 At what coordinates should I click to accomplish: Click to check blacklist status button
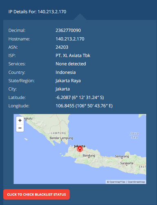pyautogui.click(x=36, y=194)
